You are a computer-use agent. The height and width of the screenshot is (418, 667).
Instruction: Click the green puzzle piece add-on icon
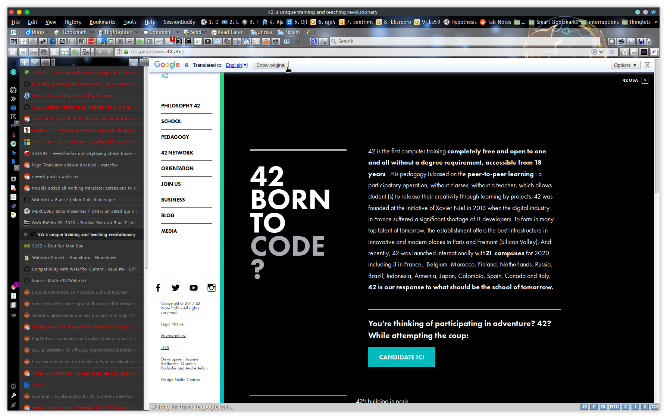[x=140, y=41]
